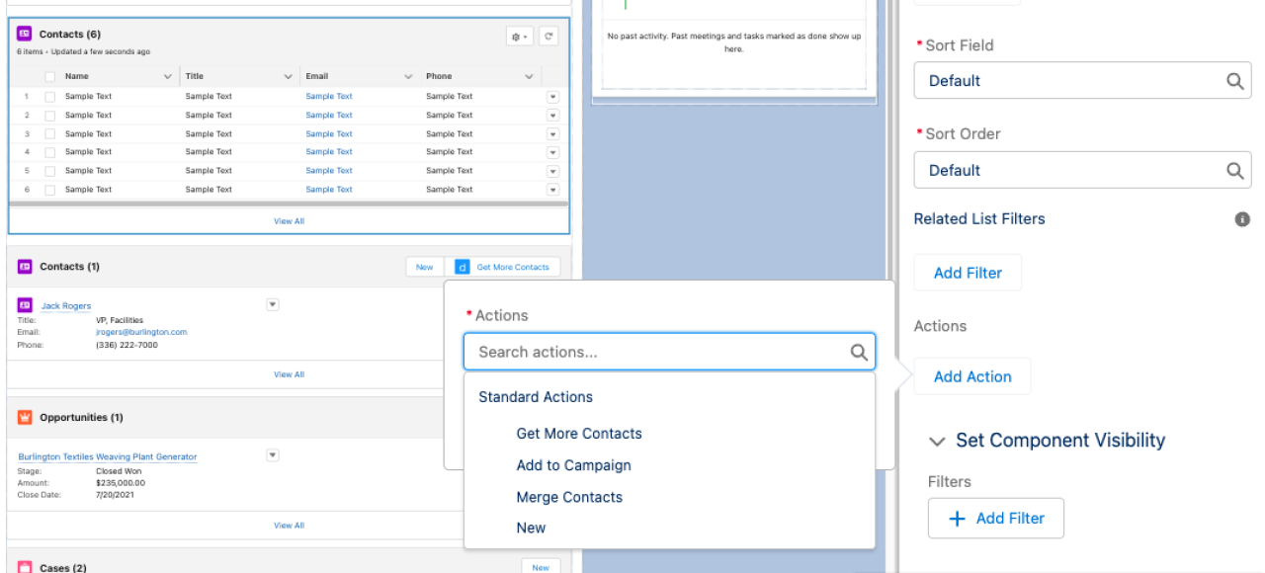
Task: Click the search icon in Sort Order
Action: [x=1234, y=170]
